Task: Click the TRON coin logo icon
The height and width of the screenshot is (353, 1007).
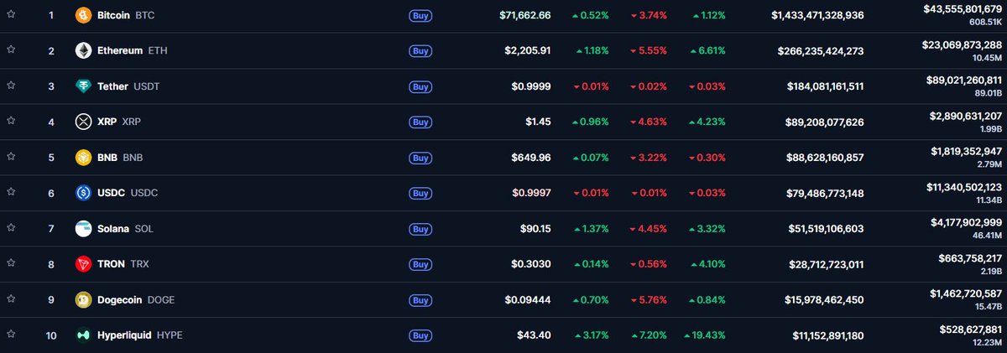Action: tap(83, 264)
